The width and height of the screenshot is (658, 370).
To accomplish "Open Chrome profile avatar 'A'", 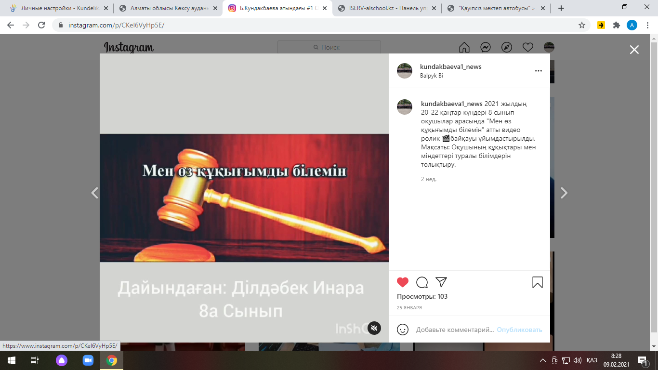I will [x=632, y=25].
